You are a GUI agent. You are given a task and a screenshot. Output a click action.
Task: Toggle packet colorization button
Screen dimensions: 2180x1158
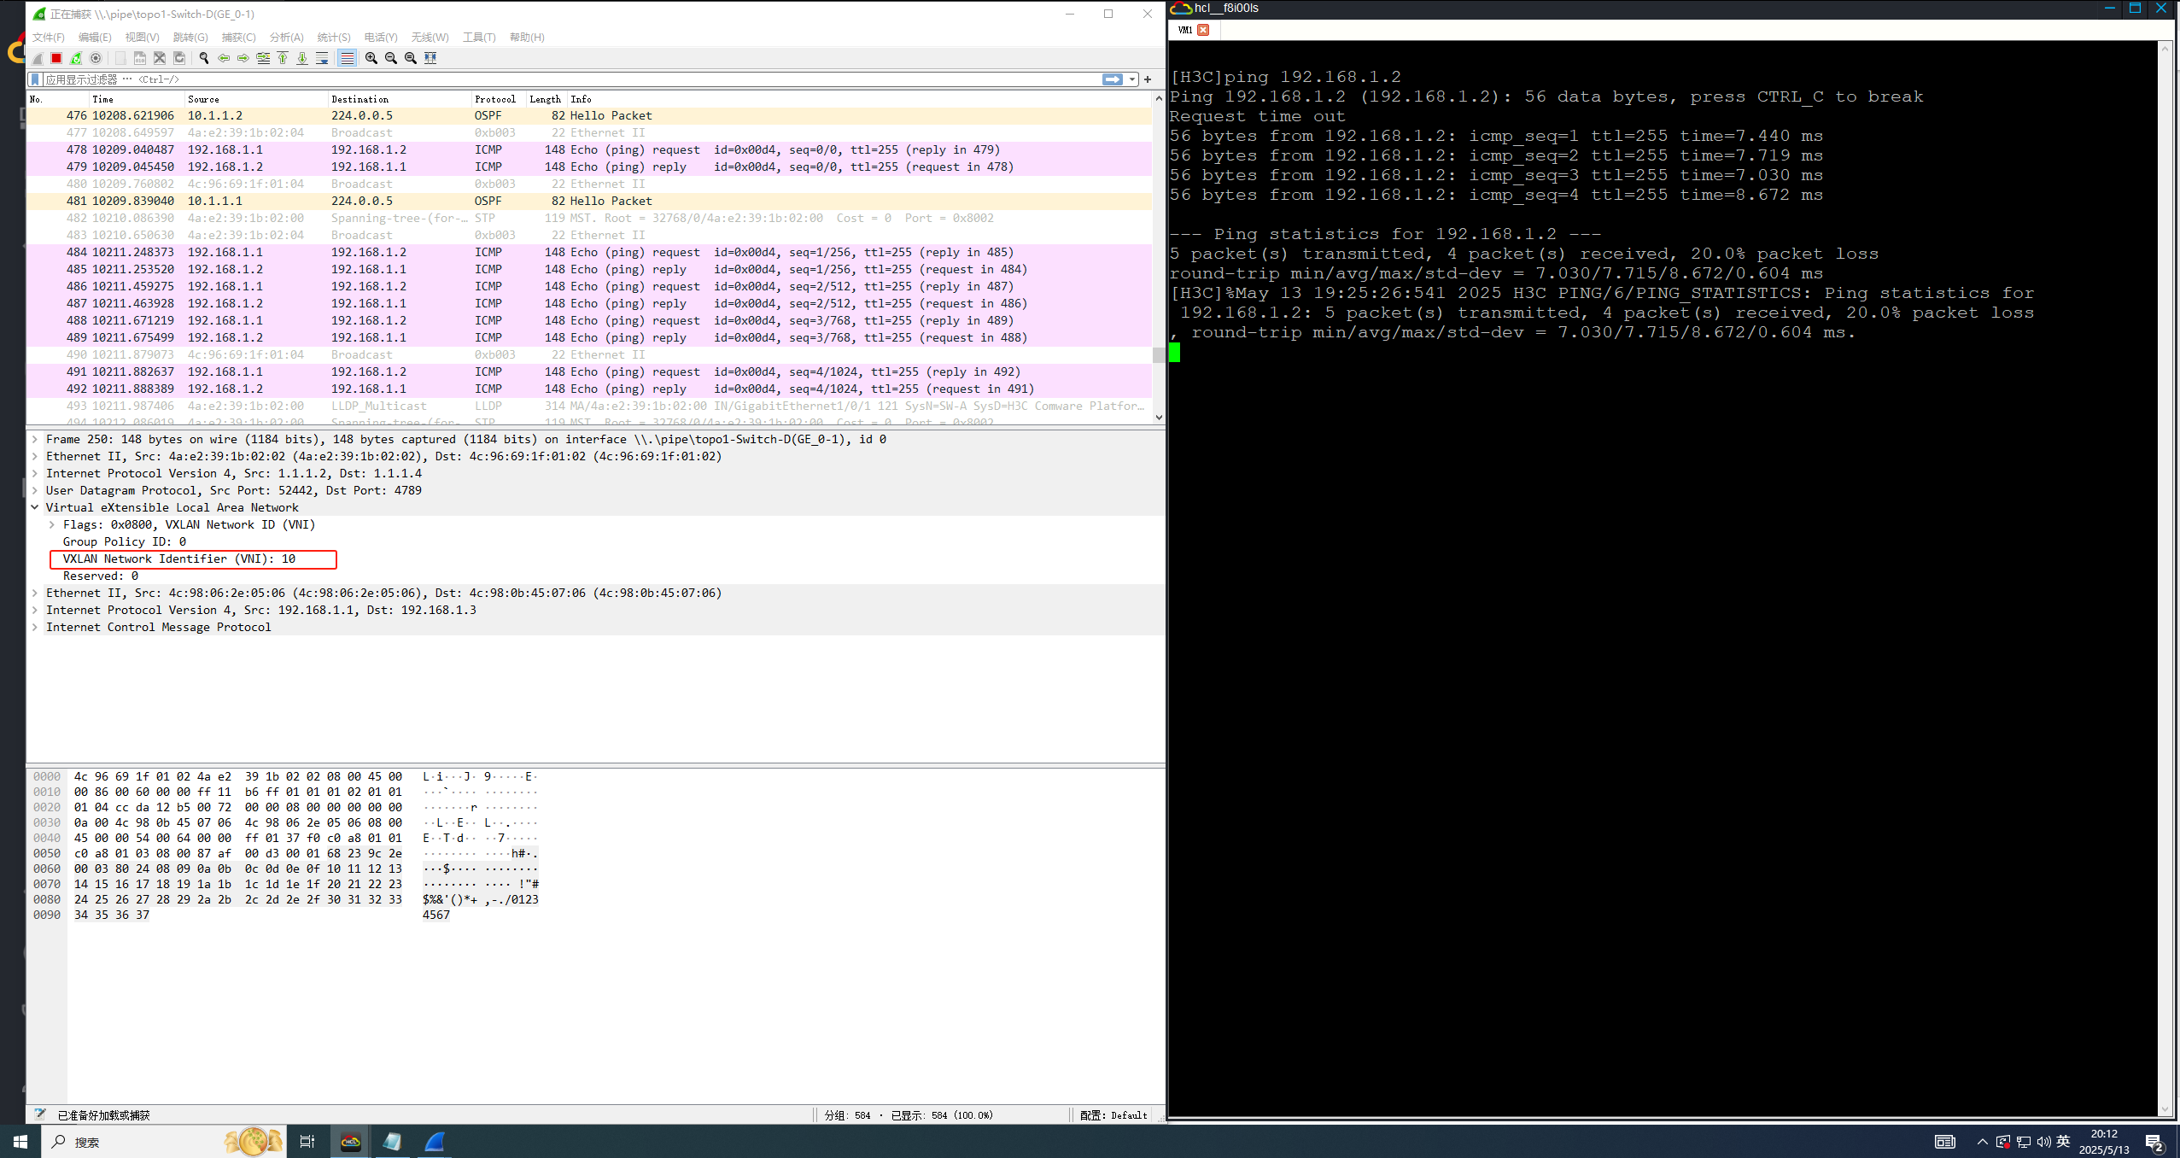click(347, 58)
